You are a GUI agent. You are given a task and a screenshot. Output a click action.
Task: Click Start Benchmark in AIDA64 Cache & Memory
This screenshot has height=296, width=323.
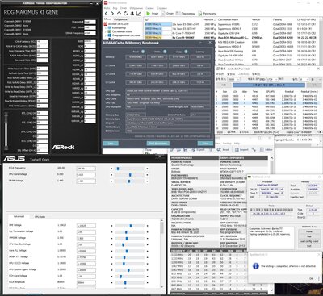click(157, 143)
